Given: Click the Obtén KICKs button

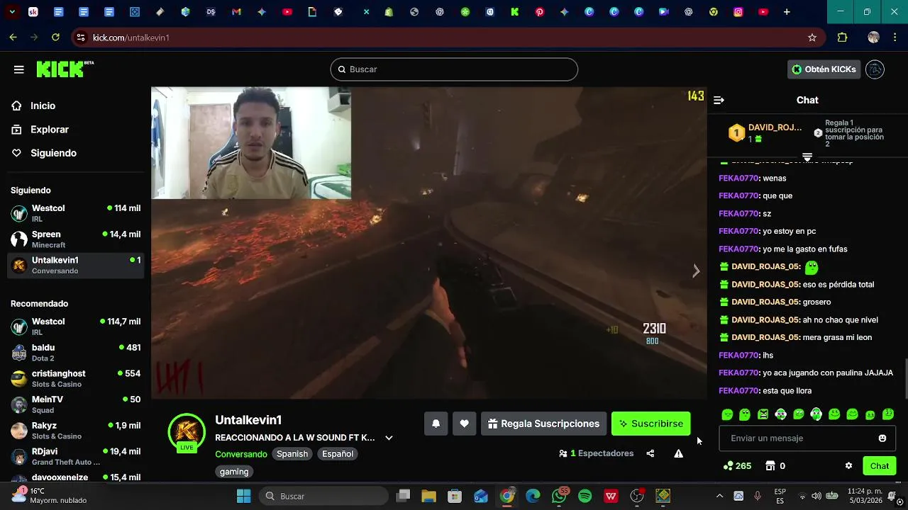Looking at the screenshot, I should point(824,69).
